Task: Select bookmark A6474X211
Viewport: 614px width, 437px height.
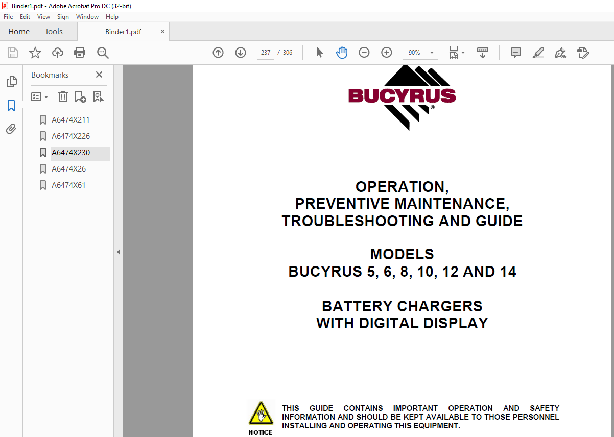Action: coord(70,120)
